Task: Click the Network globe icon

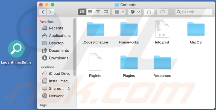Action: (x=45, y=96)
